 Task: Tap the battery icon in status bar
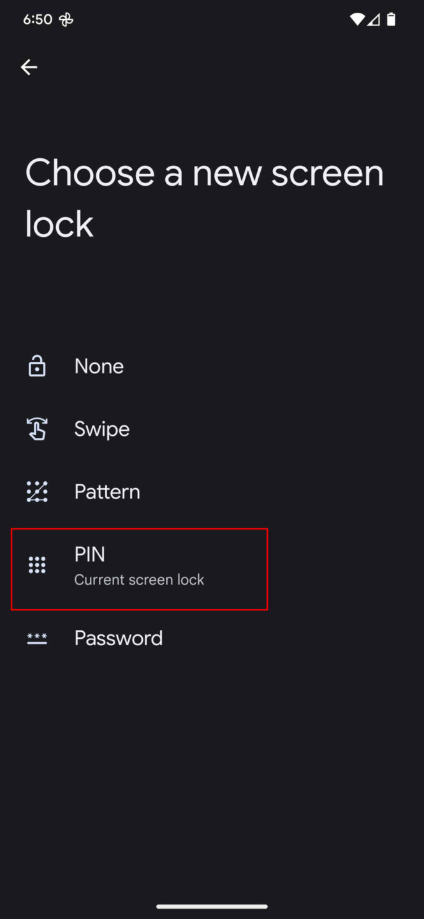tap(391, 19)
